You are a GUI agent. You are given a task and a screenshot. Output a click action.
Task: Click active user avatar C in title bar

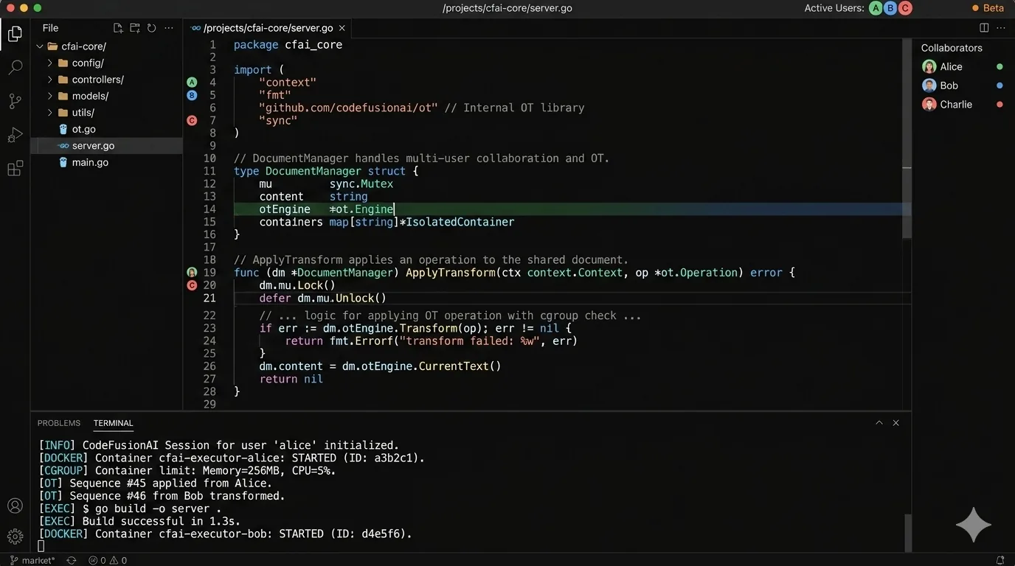tap(905, 8)
